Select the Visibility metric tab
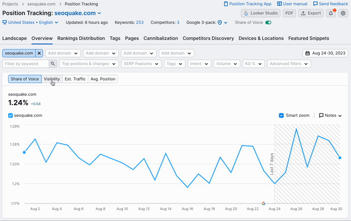Screen dimensions: 351x221 pyautogui.click(x=51, y=79)
